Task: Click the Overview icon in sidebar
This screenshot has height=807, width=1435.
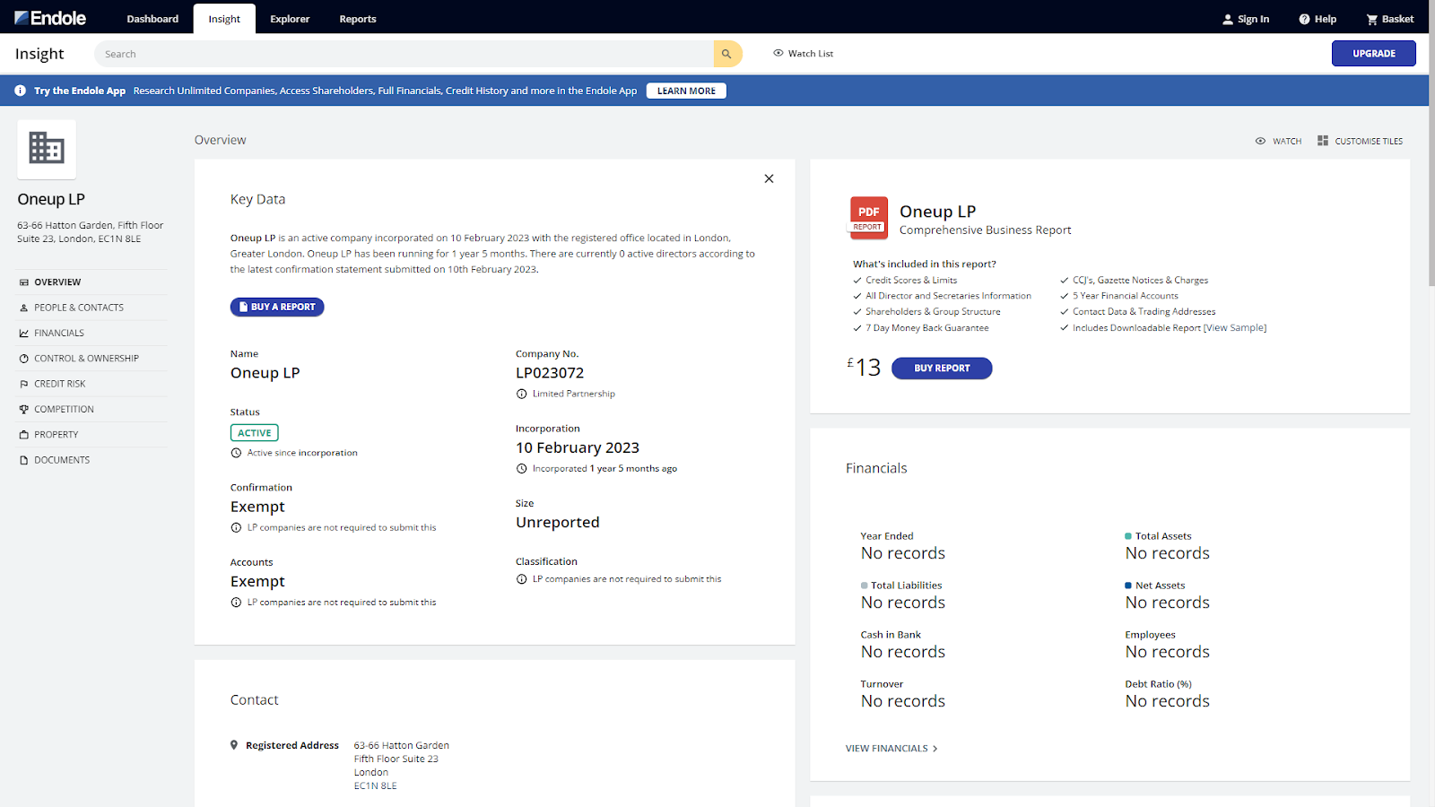Action: tap(24, 282)
